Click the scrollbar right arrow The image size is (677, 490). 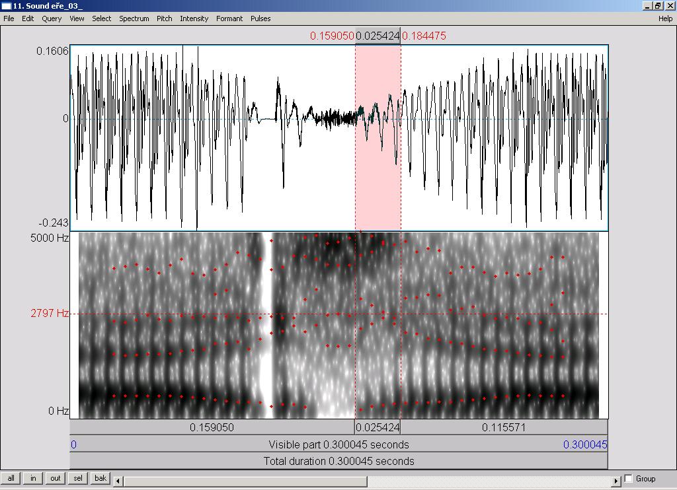pyautogui.click(x=617, y=481)
